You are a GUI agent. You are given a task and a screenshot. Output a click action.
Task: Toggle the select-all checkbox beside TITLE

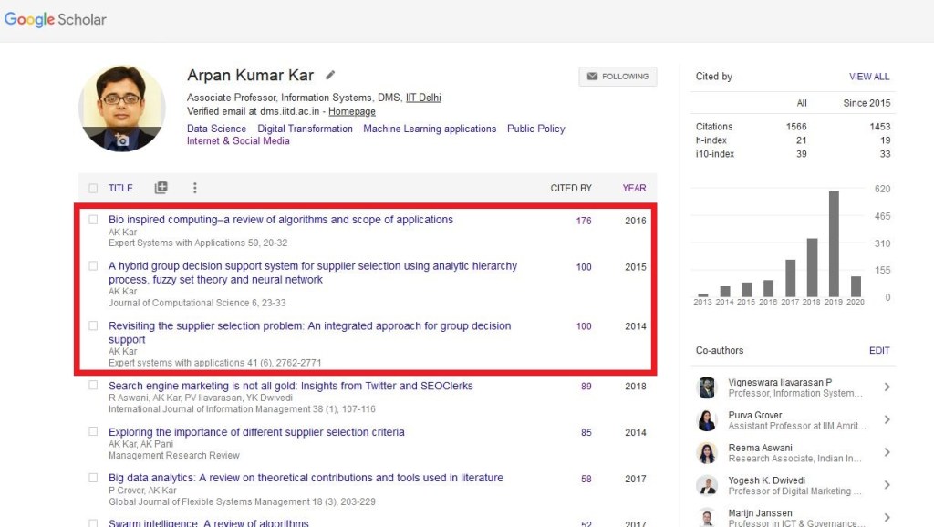93,189
